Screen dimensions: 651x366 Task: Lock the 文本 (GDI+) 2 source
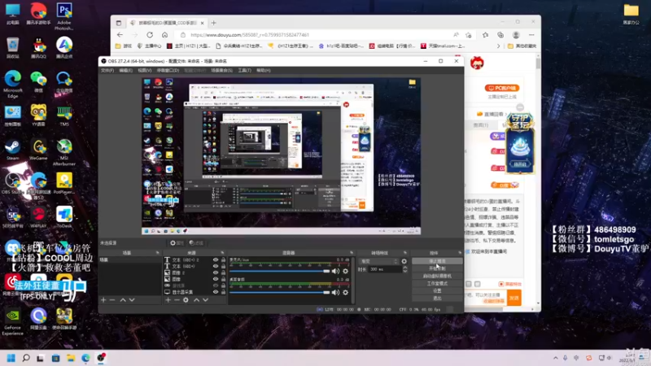[223, 259]
